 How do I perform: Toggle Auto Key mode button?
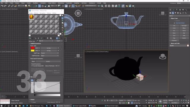pos(165,100)
